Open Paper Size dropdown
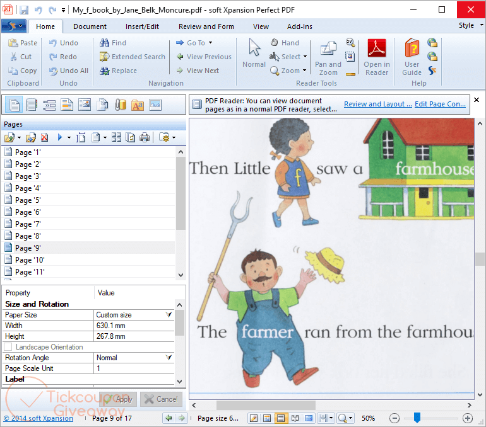This screenshot has height=427, width=486. tap(169, 315)
